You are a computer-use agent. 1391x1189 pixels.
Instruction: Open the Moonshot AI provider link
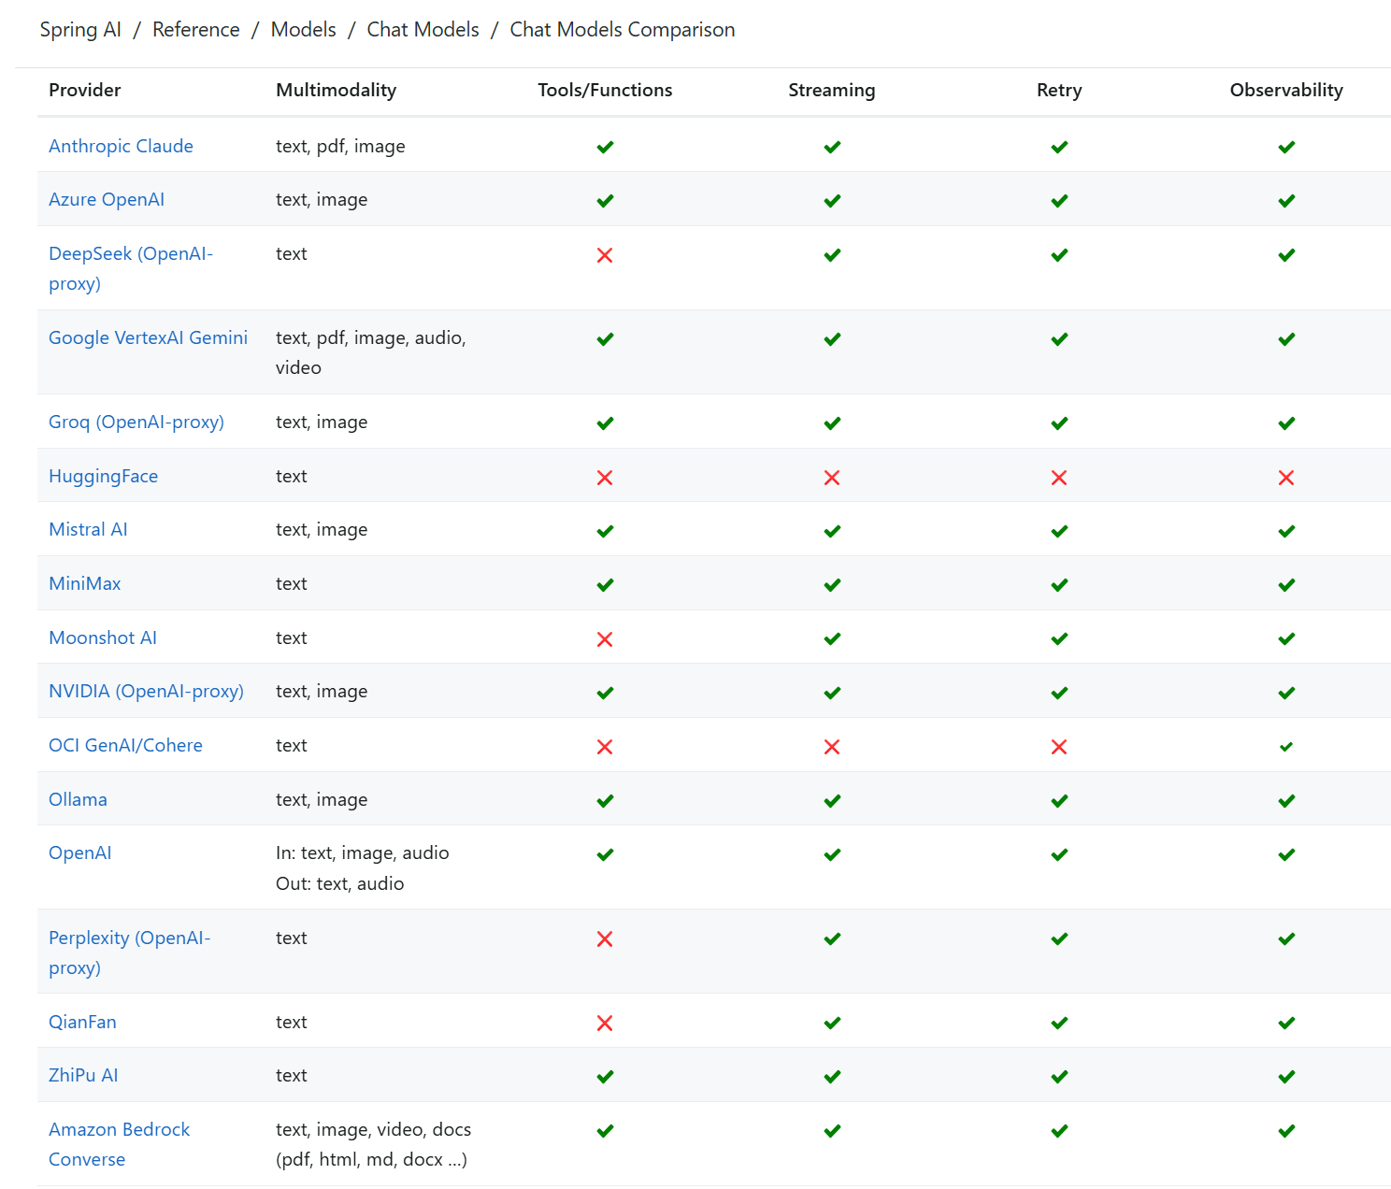click(103, 637)
